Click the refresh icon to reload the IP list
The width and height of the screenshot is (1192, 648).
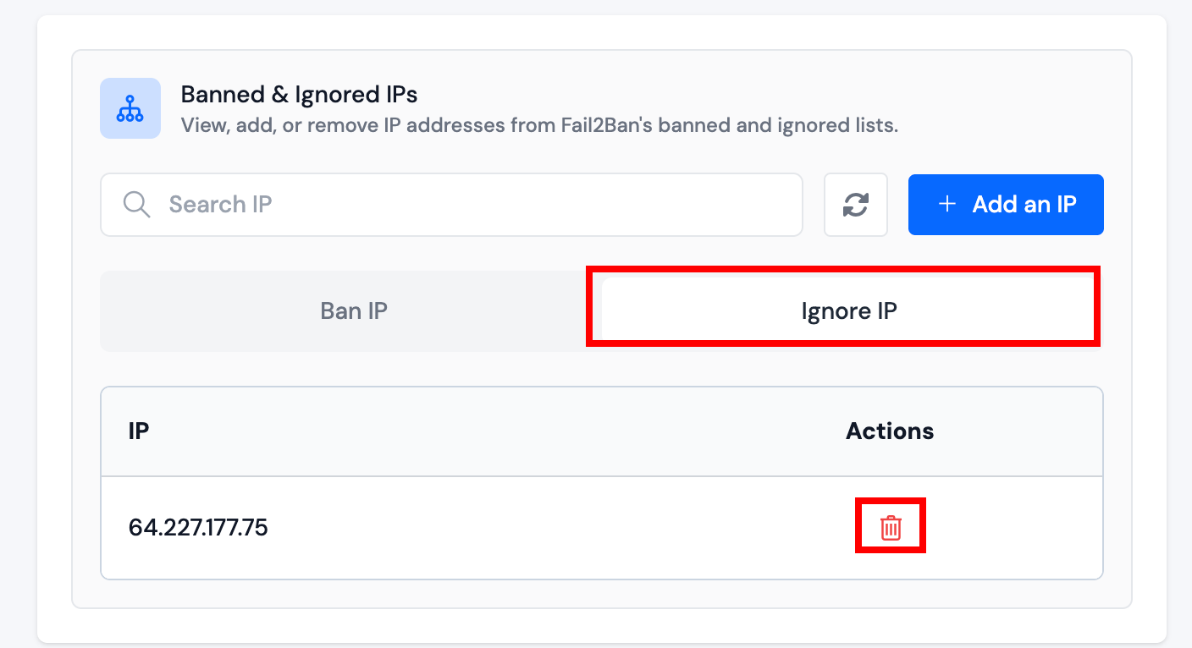[856, 204]
